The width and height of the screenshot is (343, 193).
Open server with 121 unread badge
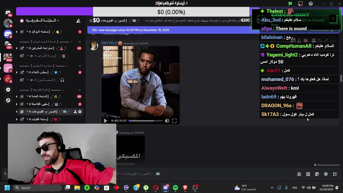tap(8, 45)
